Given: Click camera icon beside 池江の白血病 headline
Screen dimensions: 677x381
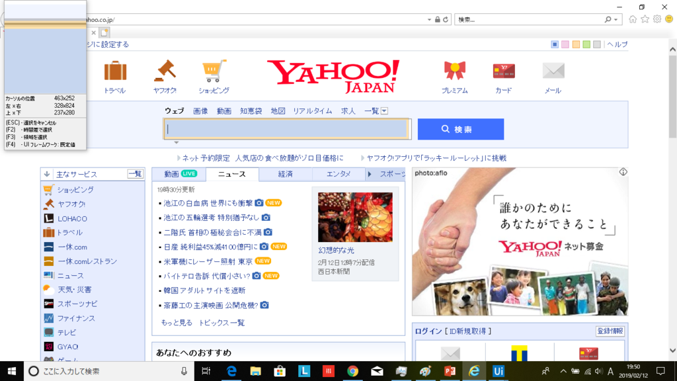Looking at the screenshot, I should [259, 202].
